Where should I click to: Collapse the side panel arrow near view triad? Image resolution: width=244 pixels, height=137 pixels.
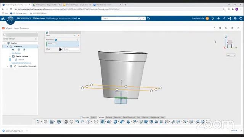click(215, 42)
